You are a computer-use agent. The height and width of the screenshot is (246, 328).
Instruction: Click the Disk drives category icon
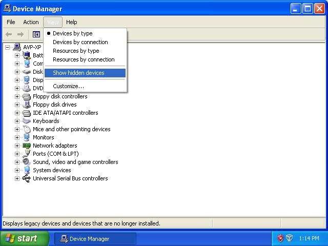tap(27, 72)
